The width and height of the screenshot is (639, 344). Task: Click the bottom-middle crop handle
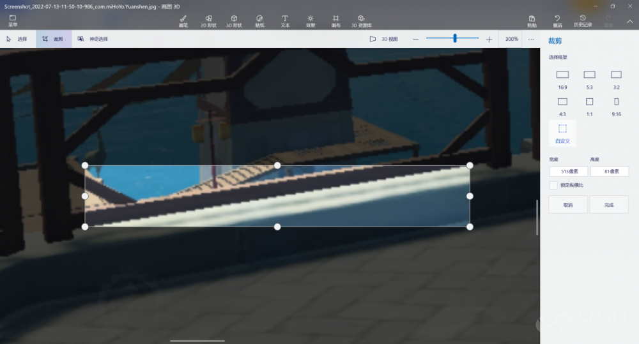[277, 227]
